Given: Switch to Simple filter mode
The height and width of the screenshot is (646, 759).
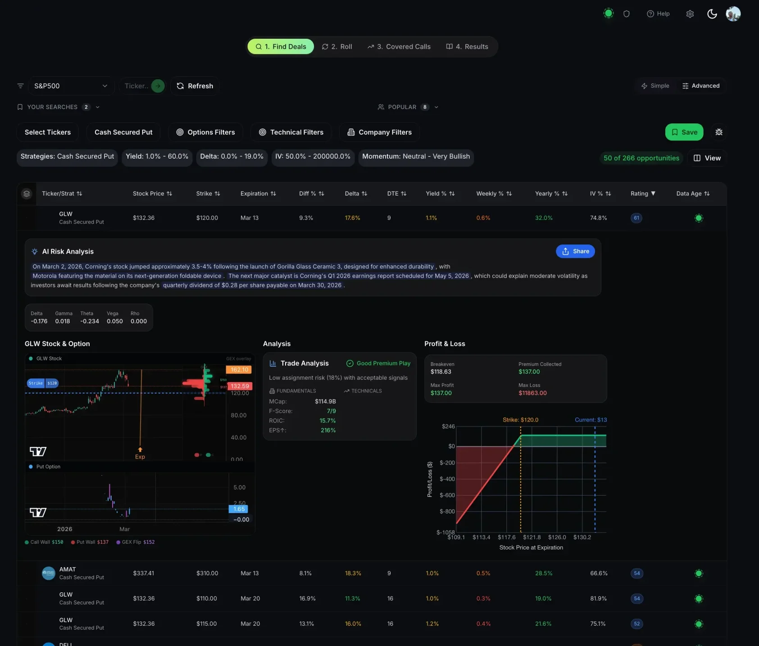Looking at the screenshot, I should [655, 86].
